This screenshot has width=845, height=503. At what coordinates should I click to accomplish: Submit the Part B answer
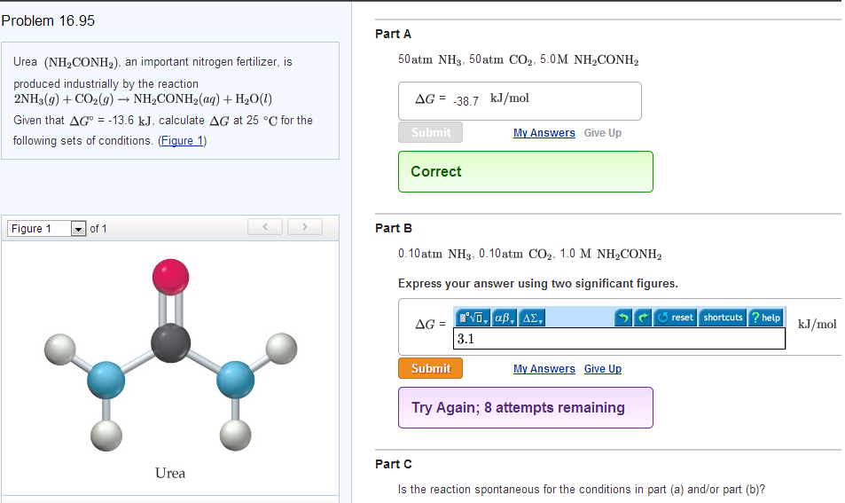[430, 368]
